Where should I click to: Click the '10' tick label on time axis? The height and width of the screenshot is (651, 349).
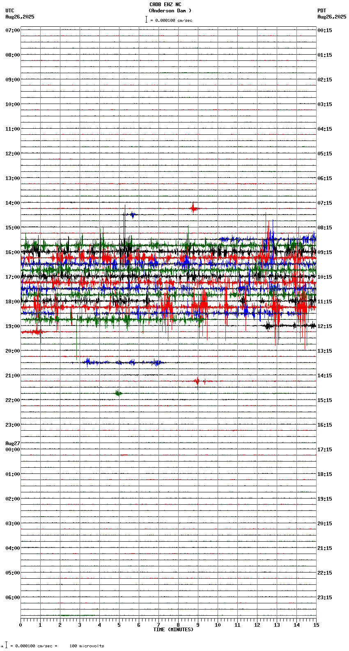coord(218,625)
